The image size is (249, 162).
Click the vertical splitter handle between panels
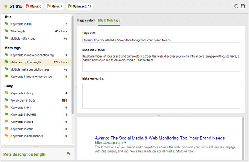click(76, 88)
